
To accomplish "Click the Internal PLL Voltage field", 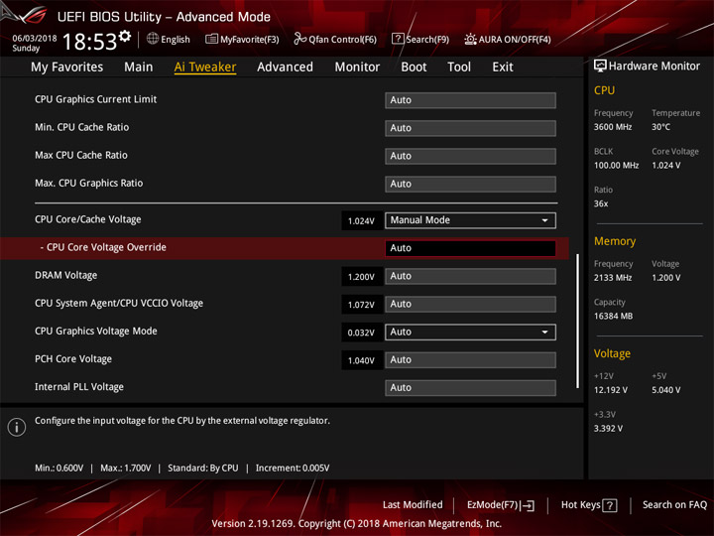I will [470, 387].
